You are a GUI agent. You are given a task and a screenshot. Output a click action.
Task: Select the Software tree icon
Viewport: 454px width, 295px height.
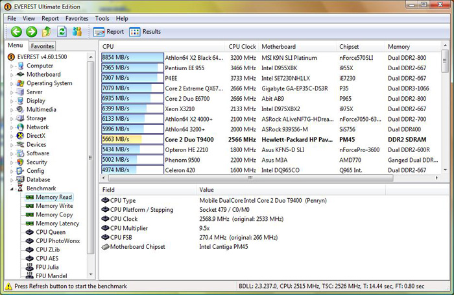tap(21, 153)
